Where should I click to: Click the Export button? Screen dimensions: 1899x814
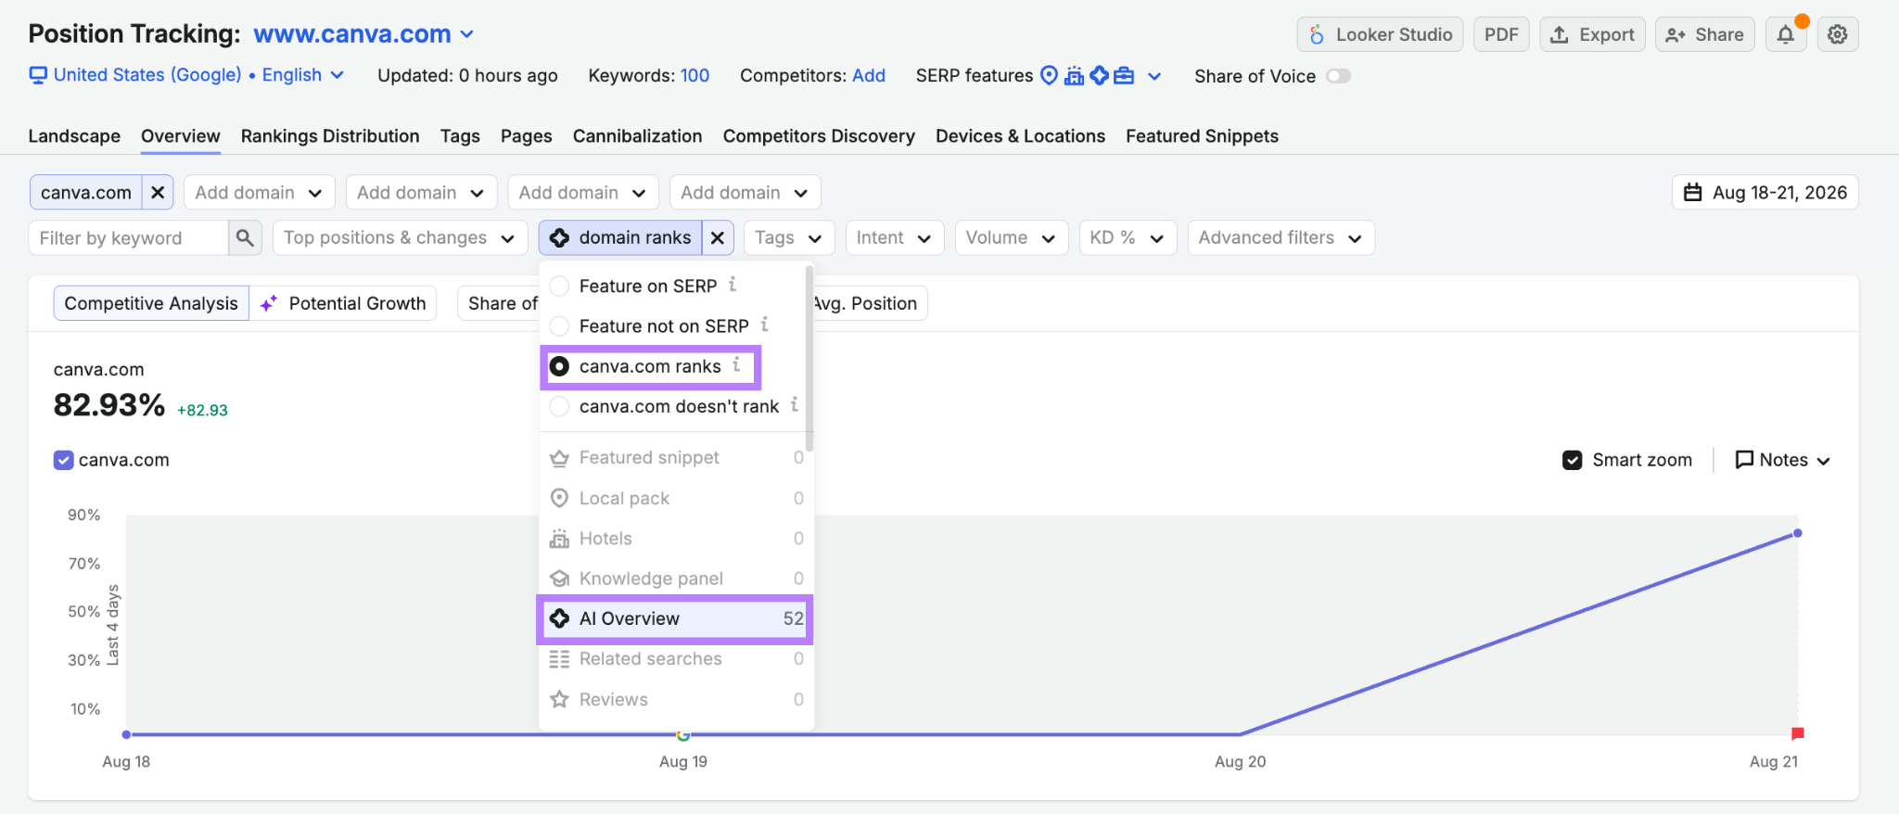(x=1592, y=34)
